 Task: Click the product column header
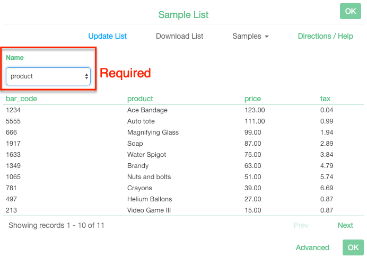coord(140,99)
